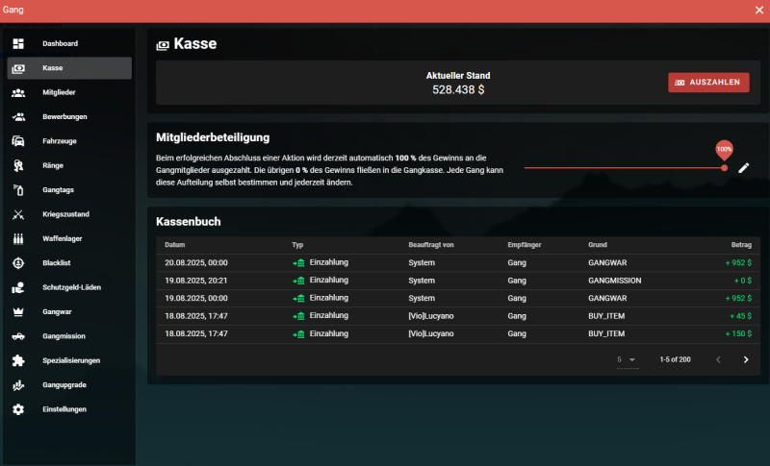Click the Gangupgrade chart icon
Screen dimensions: 770x466
(x=18, y=385)
